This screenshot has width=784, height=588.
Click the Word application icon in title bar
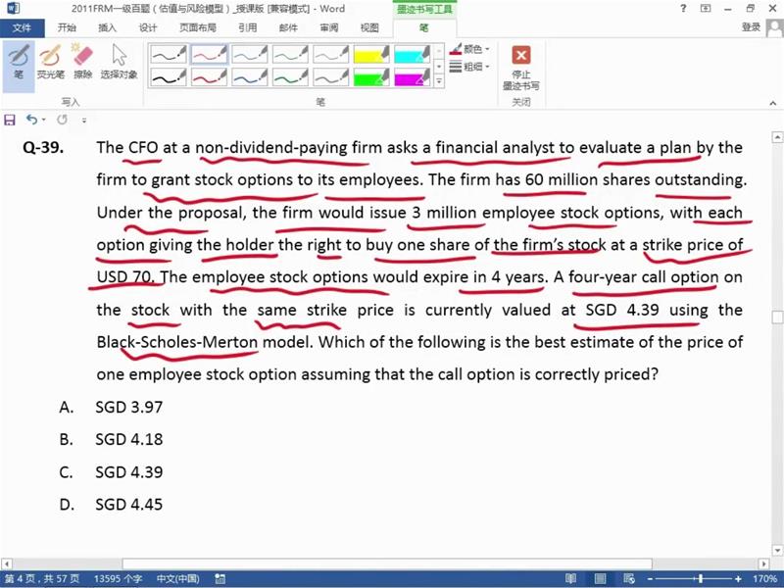coord(13,9)
